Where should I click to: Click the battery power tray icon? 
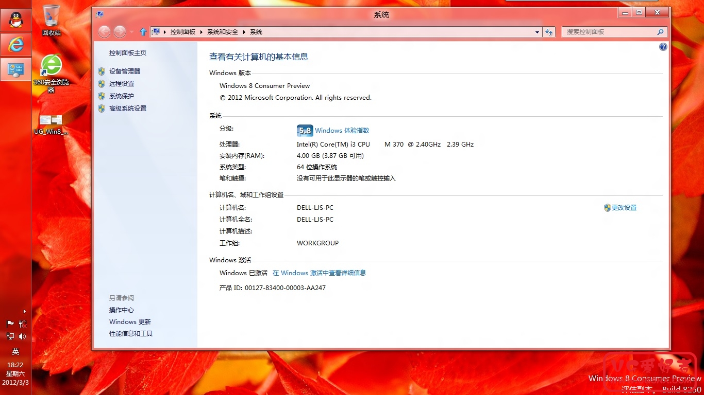(x=22, y=324)
